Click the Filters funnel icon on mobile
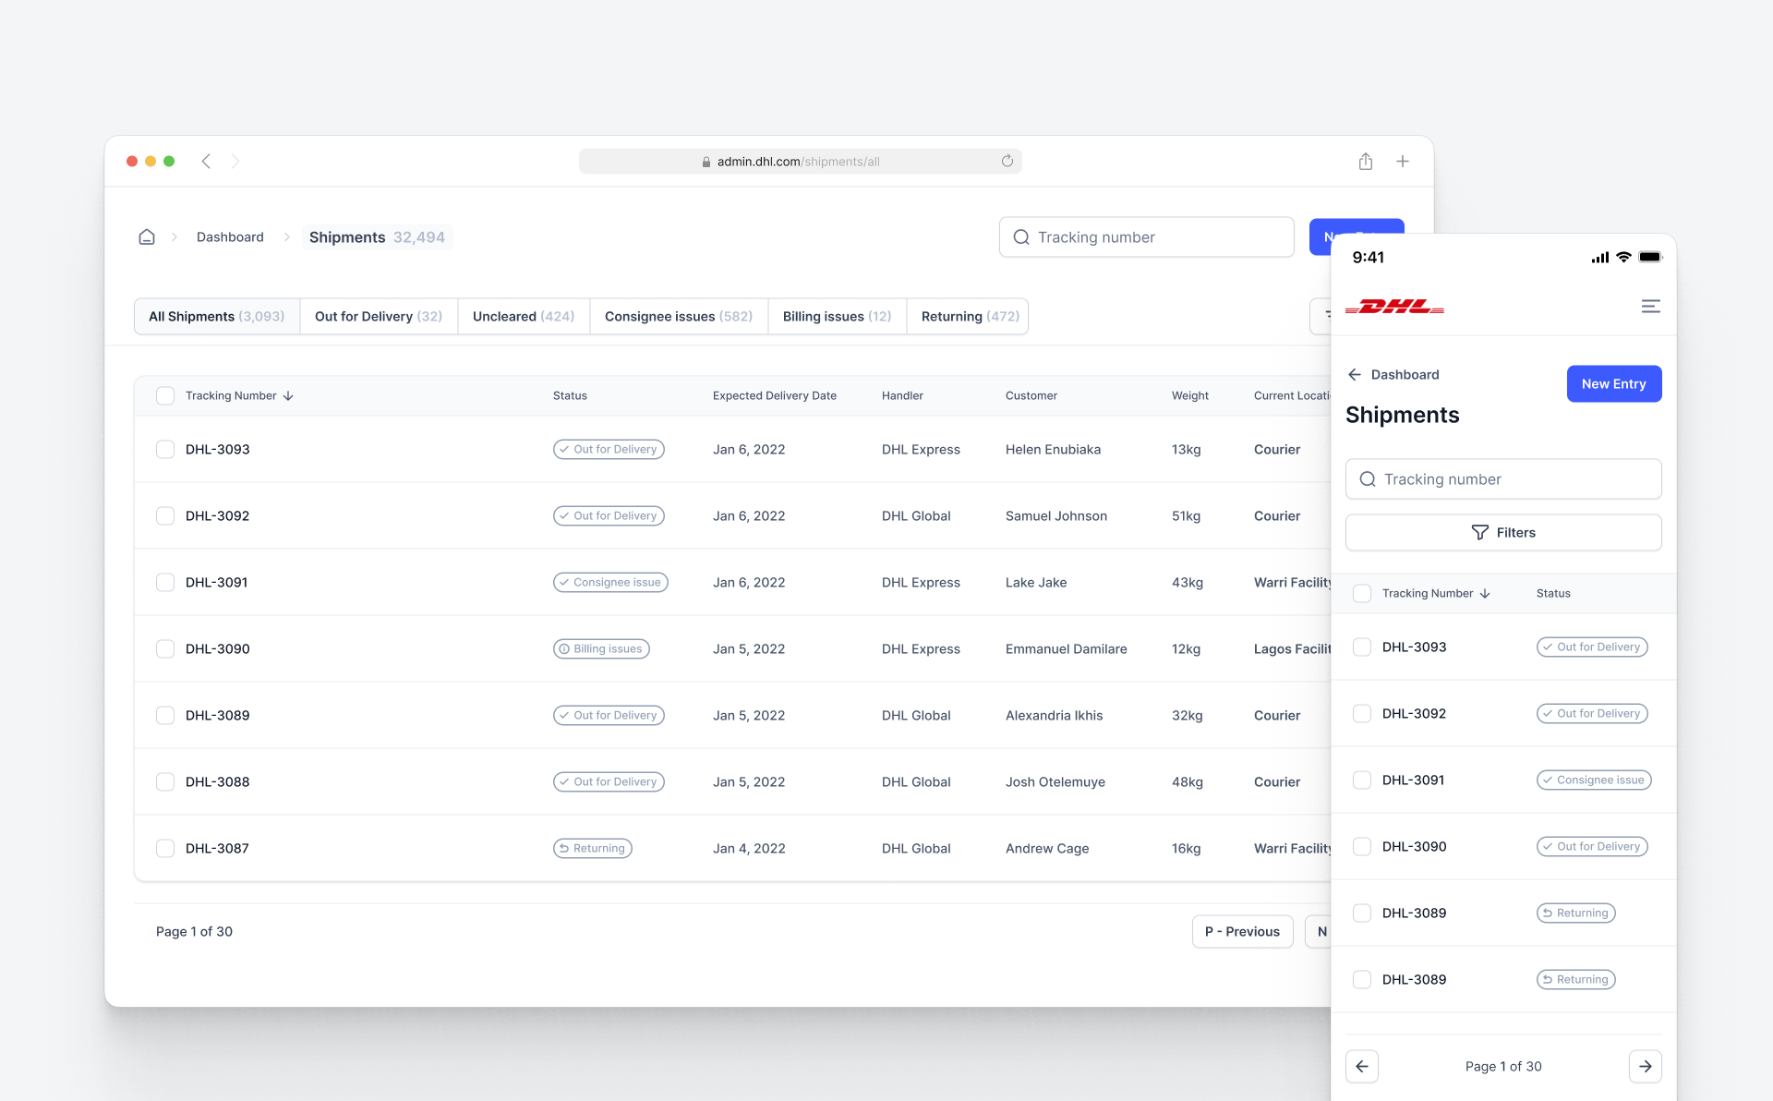The image size is (1773, 1101). [x=1480, y=532]
